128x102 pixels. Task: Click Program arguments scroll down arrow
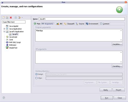click(x=121, y=40)
